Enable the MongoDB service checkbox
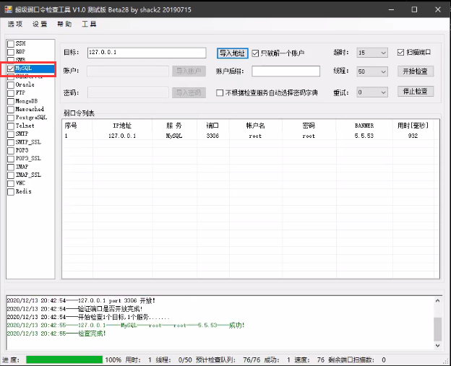Screen dimensions: 451x366 tap(11, 101)
